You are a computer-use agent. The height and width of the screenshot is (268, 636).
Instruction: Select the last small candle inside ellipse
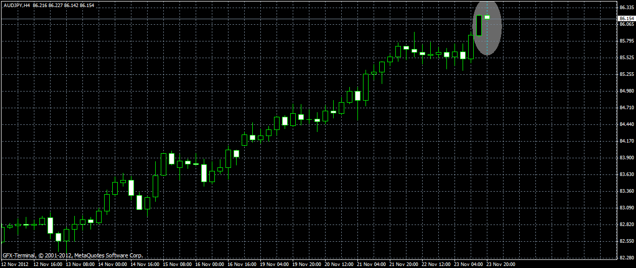pyautogui.click(x=487, y=17)
